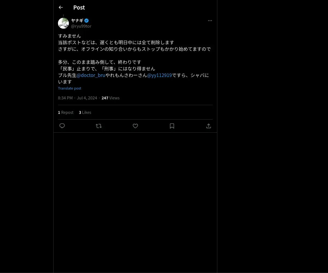The width and height of the screenshot is (328, 273).
Task: Click the reply speech bubble icon
Action: [62, 126]
